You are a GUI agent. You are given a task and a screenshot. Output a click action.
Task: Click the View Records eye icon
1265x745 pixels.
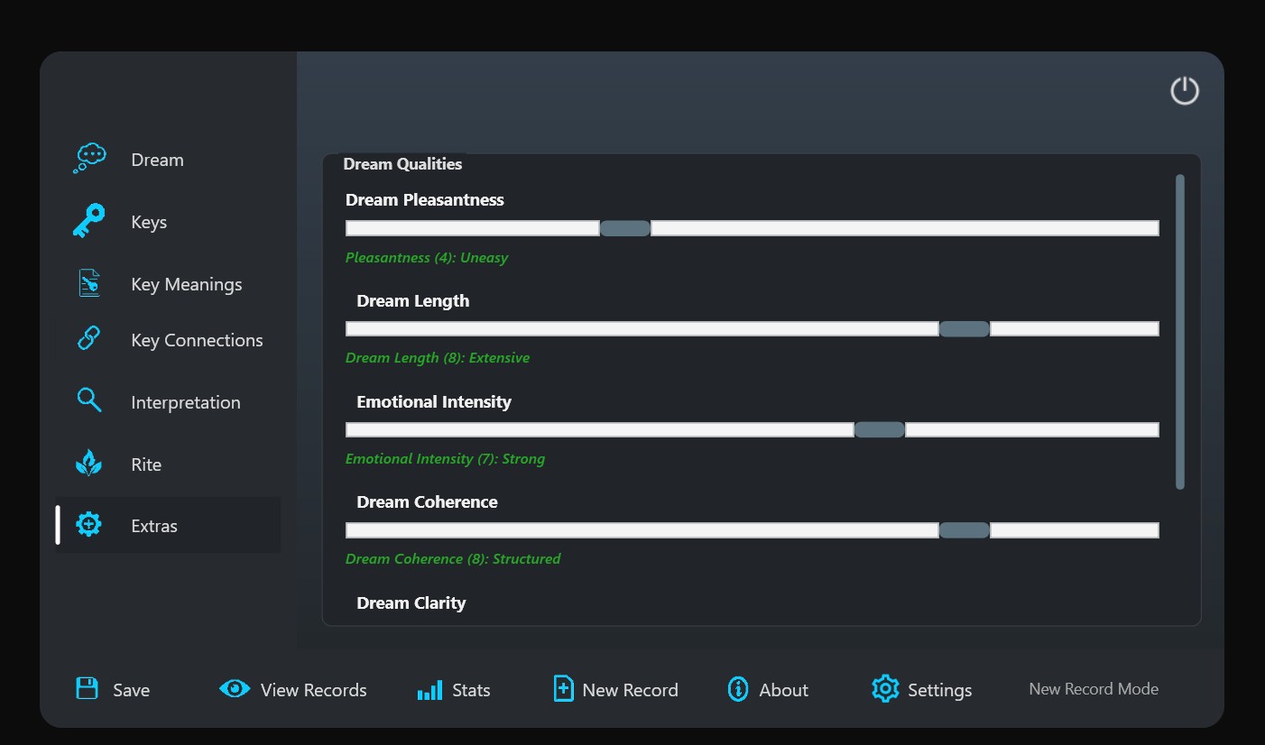point(235,689)
